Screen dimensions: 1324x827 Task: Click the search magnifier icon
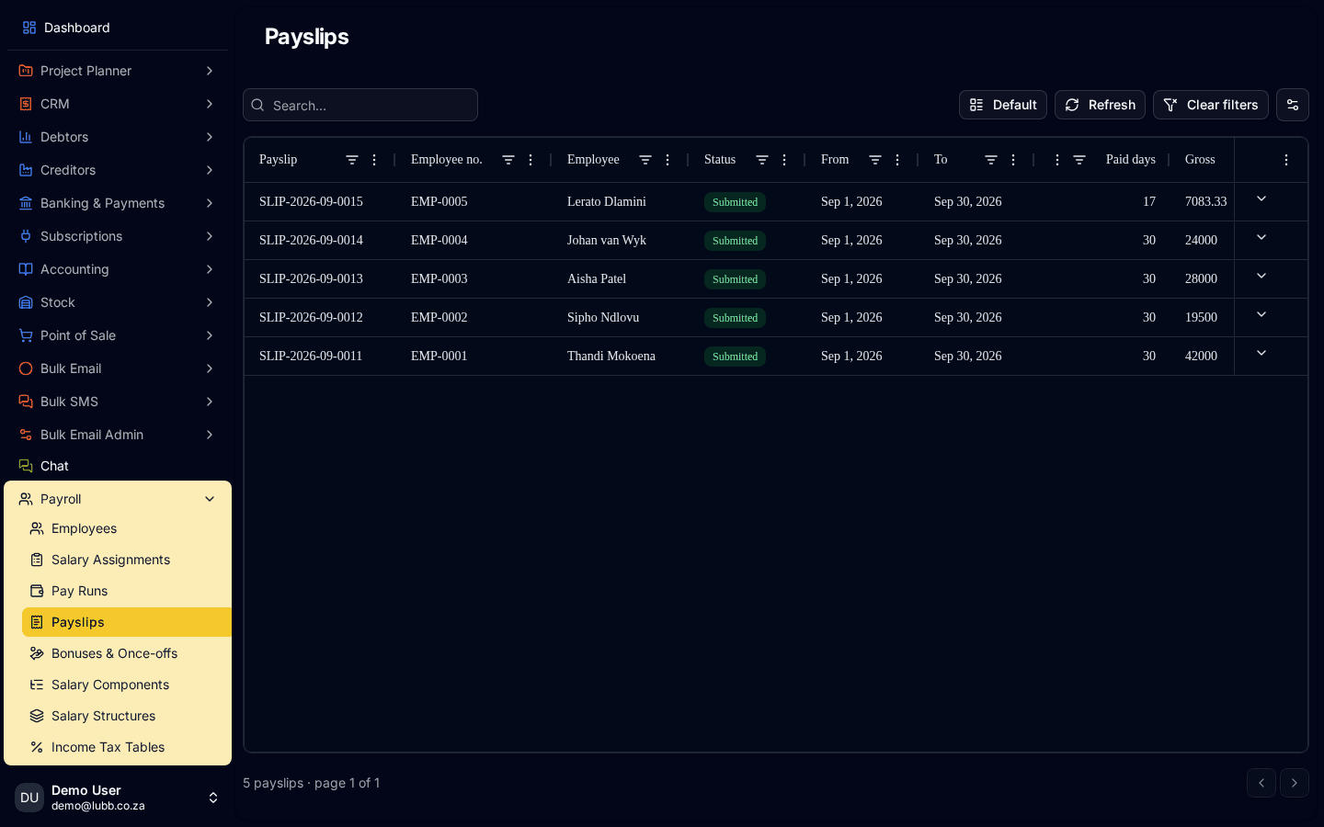pos(258,105)
